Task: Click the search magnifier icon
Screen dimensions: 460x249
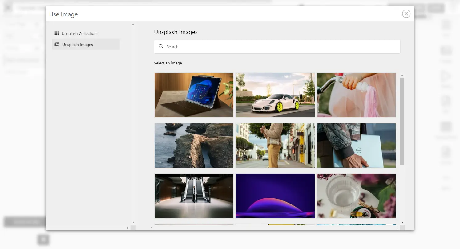Action: pos(161,47)
